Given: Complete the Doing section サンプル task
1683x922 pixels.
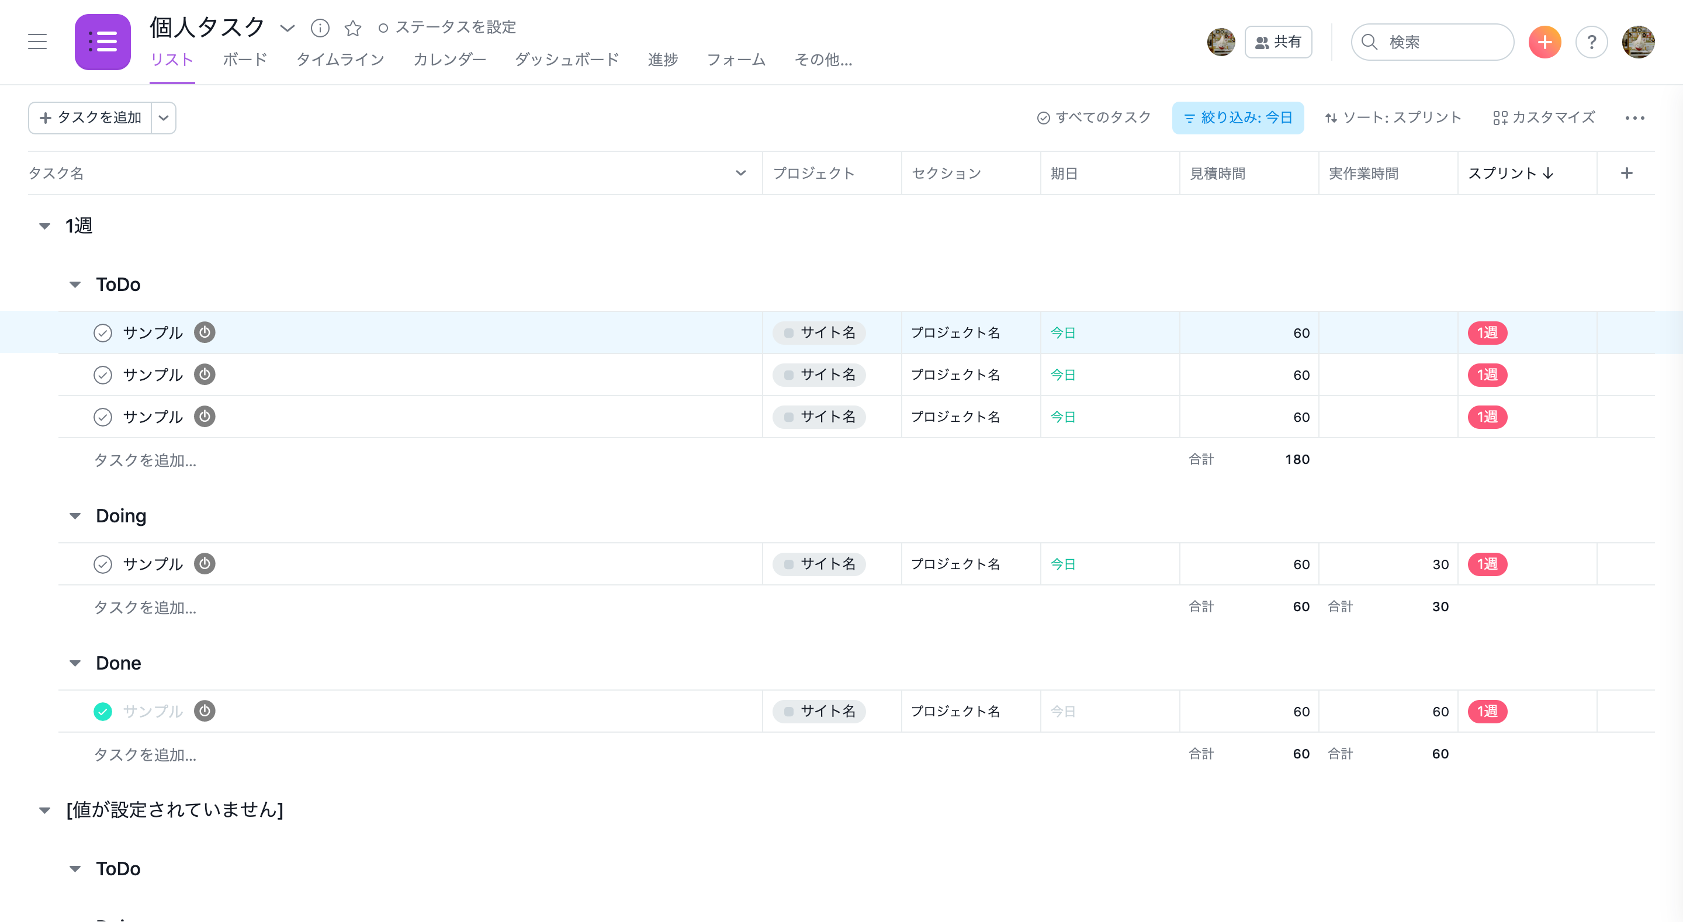Looking at the screenshot, I should (x=103, y=564).
